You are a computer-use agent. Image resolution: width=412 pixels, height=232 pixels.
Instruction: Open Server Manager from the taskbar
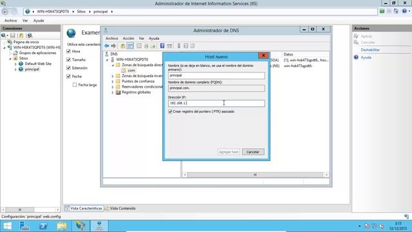coord(24,226)
